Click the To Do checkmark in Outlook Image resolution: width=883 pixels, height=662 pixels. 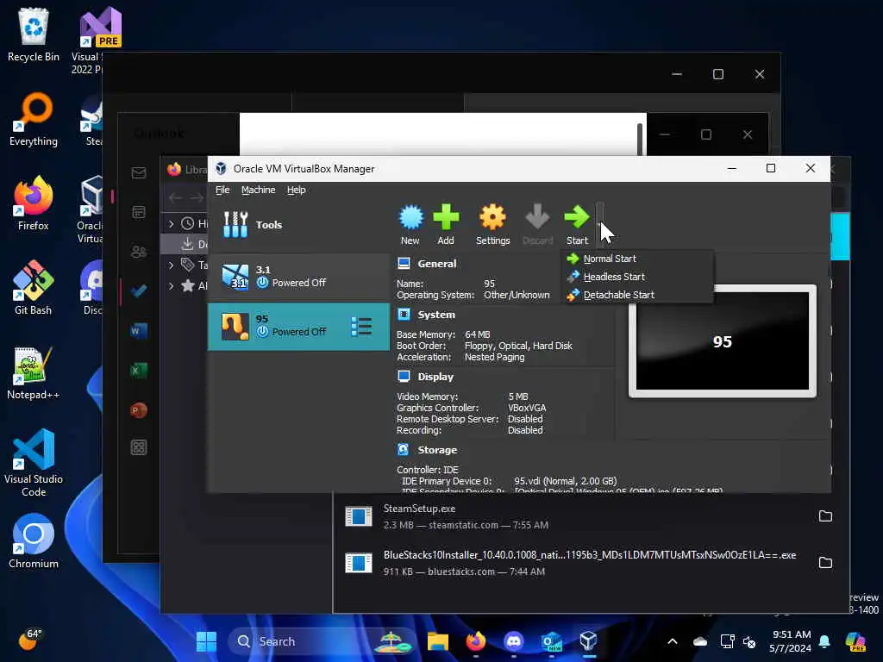pyautogui.click(x=139, y=291)
